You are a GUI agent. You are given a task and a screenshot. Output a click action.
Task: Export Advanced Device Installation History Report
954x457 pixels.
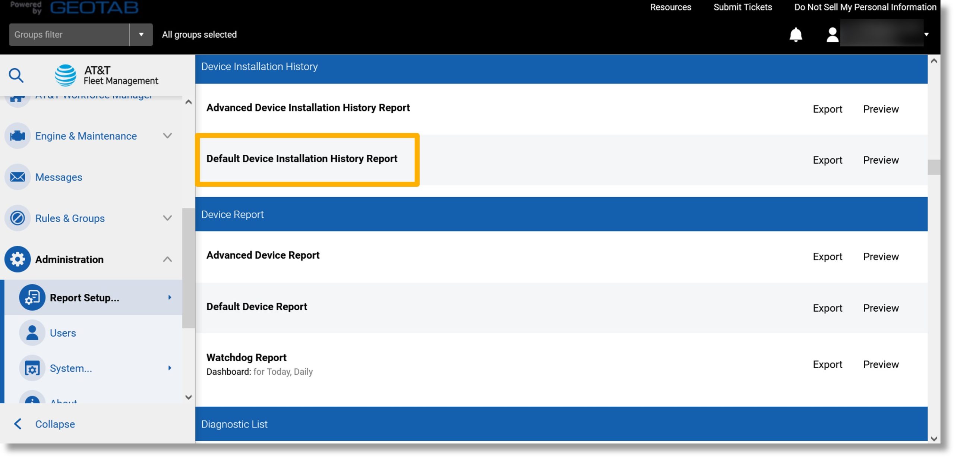827,109
